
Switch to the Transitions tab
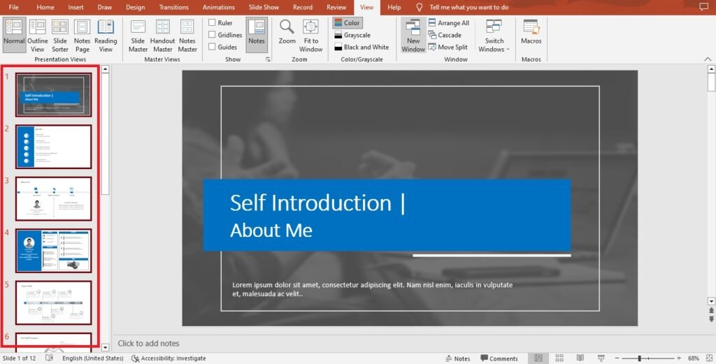(x=173, y=7)
